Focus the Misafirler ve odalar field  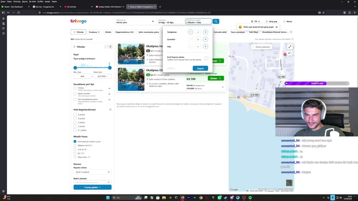click(x=198, y=21)
